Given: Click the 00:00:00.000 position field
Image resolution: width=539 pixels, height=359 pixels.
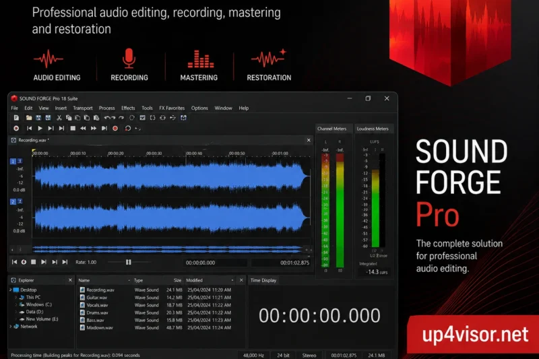Looking at the screenshot, I should click(215, 263).
